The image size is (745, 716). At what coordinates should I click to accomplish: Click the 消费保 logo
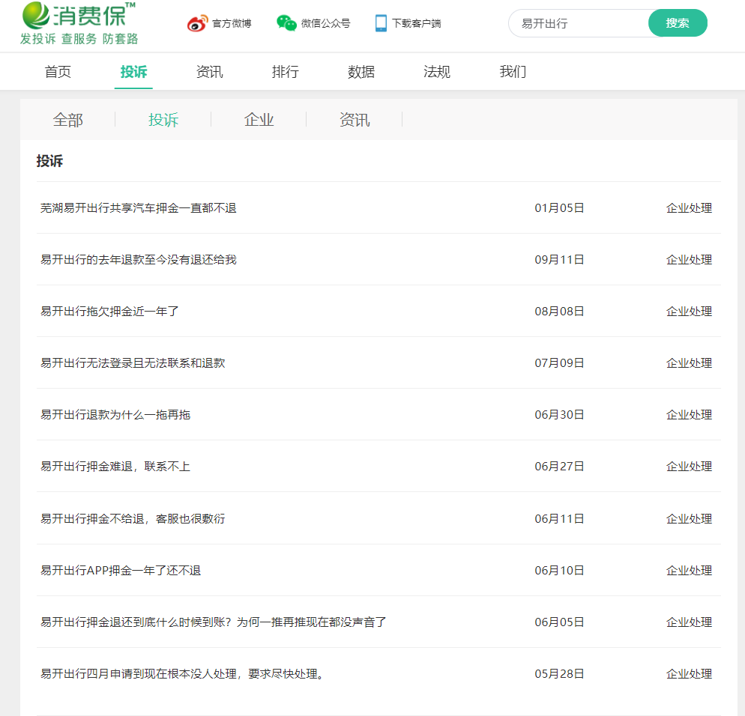[79, 15]
